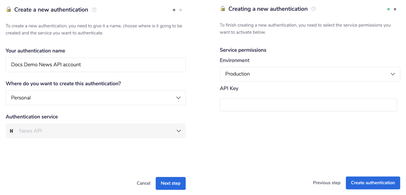Click the dark current-step dot in right dialog

[395, 9]
